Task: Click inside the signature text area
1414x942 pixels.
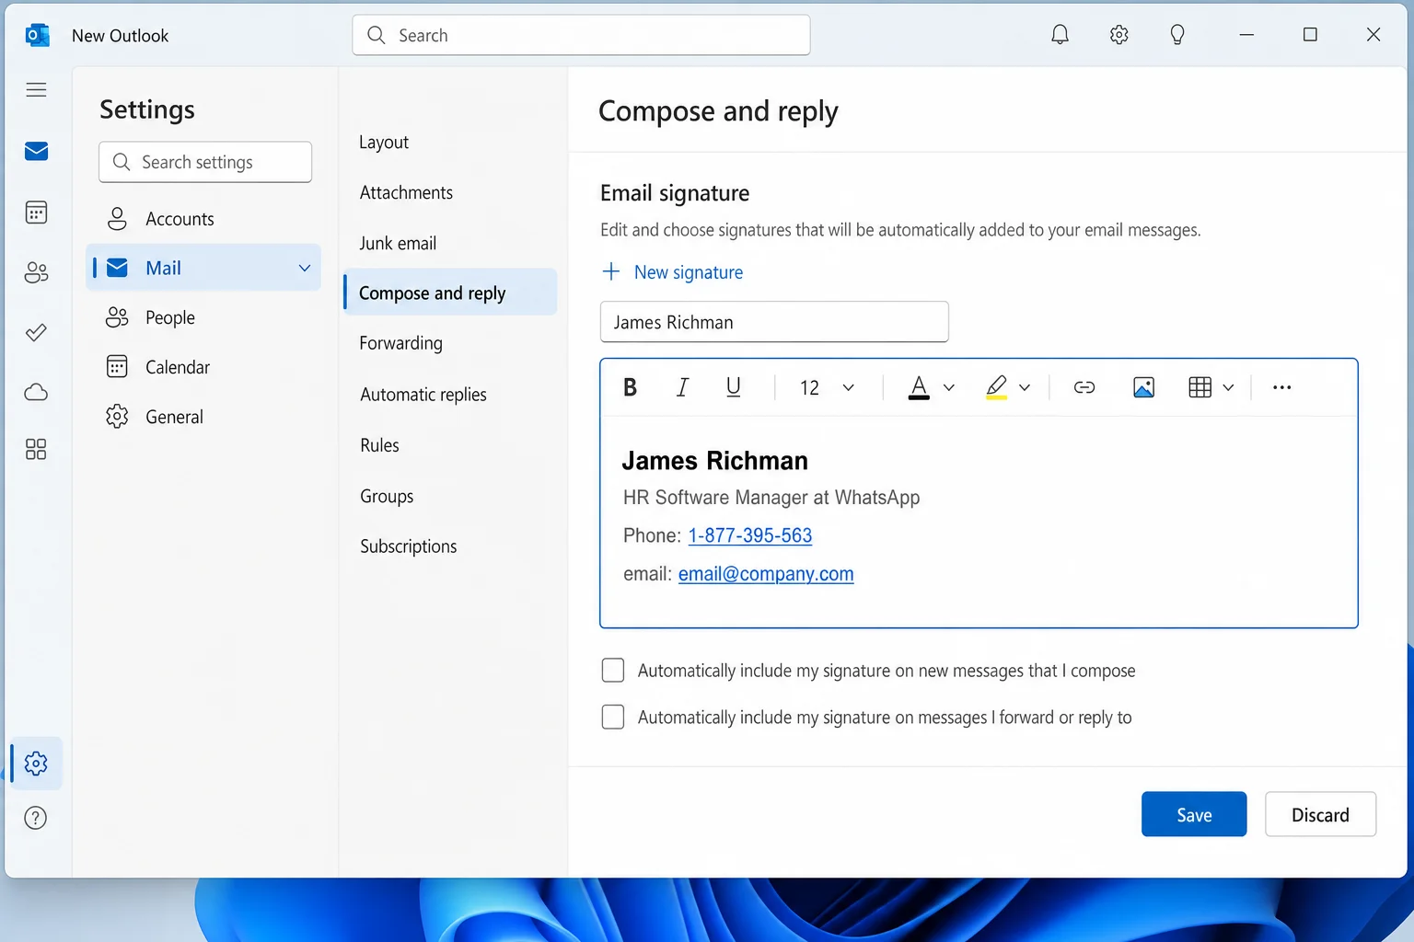Action: coord(979,522)
